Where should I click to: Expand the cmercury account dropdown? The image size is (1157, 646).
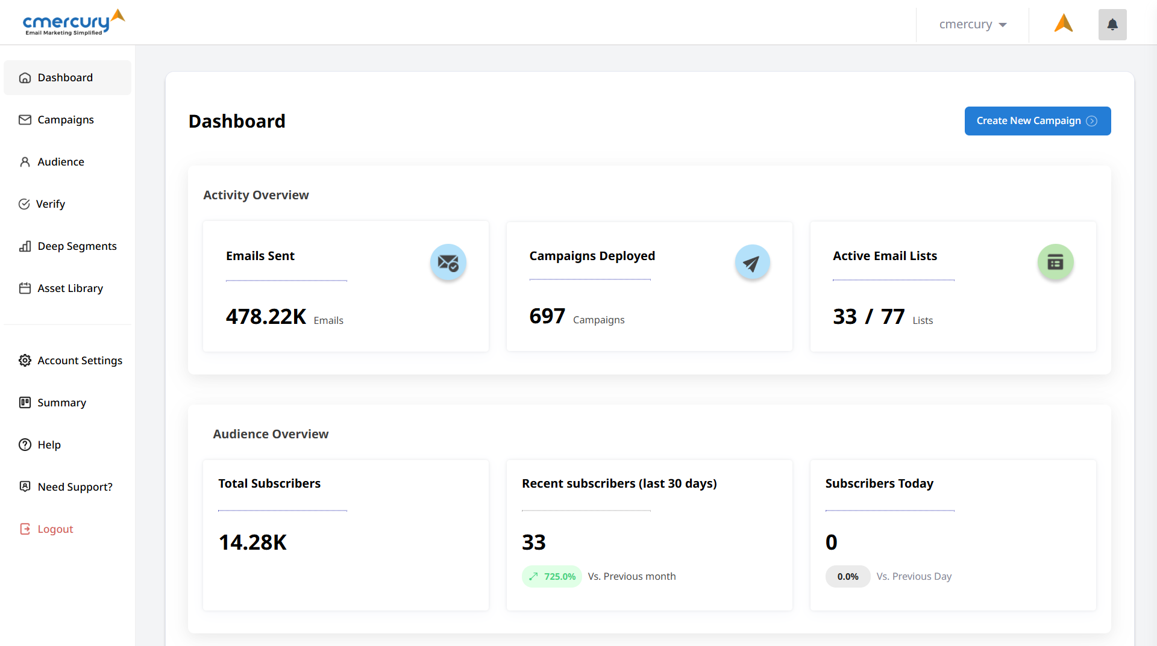(x=971, y=25)
